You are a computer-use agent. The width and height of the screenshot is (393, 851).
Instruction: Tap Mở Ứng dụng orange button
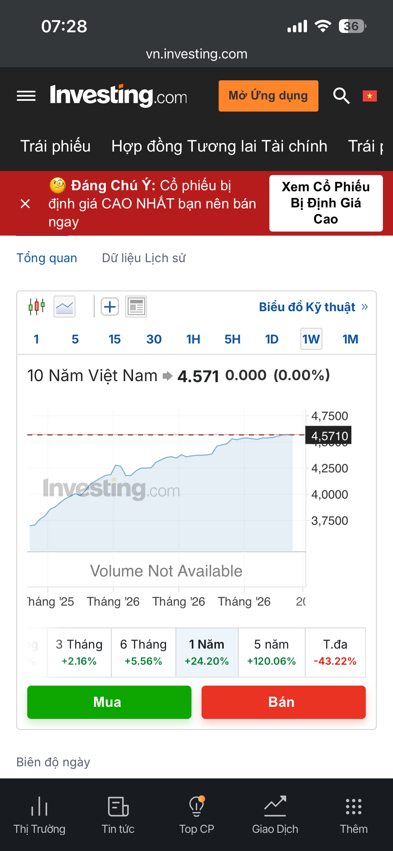pyautogui.click(x=268, y=96)
